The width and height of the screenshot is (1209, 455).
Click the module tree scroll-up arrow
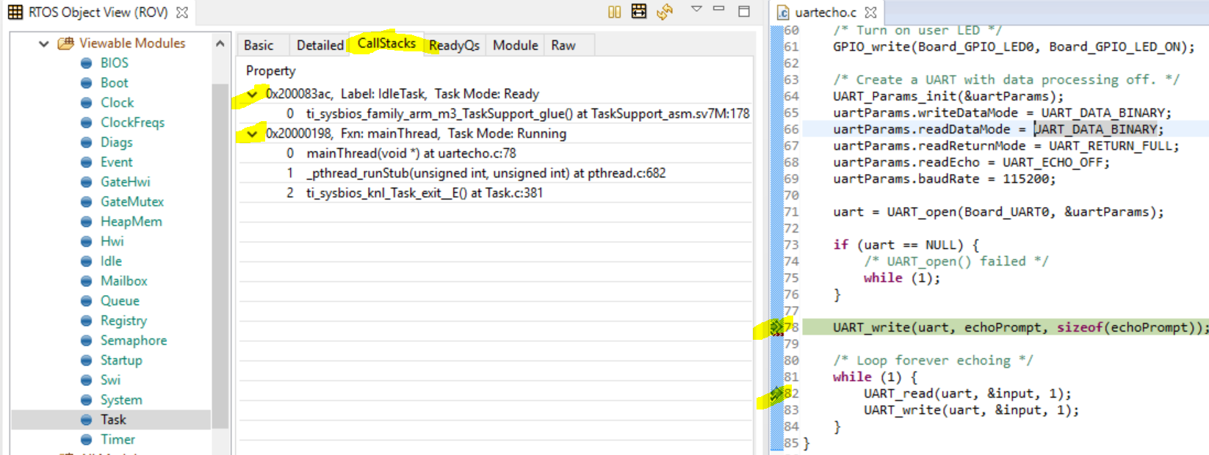[220, 44]
